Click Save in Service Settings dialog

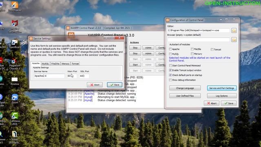click(115, 85)
